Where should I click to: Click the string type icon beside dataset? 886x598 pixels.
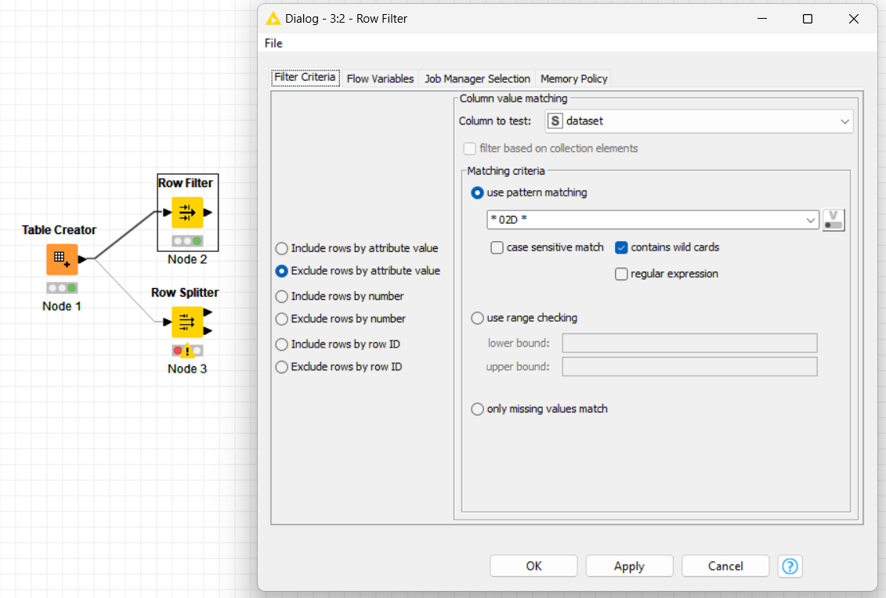point(555,121)
